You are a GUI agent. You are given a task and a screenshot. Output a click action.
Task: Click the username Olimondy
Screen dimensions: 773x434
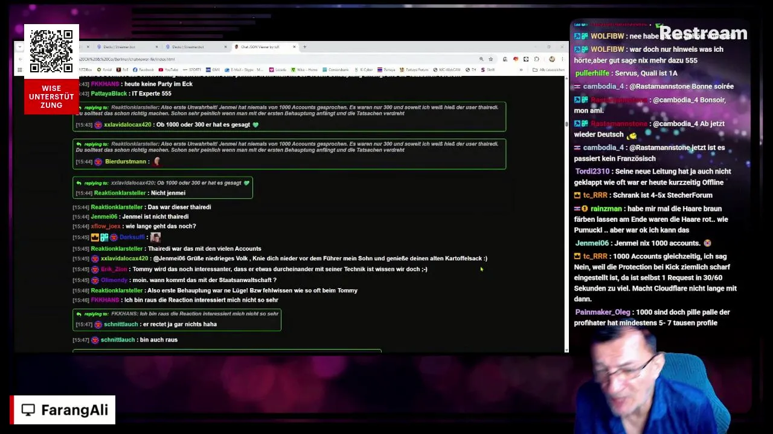click(x=114, y=280)
